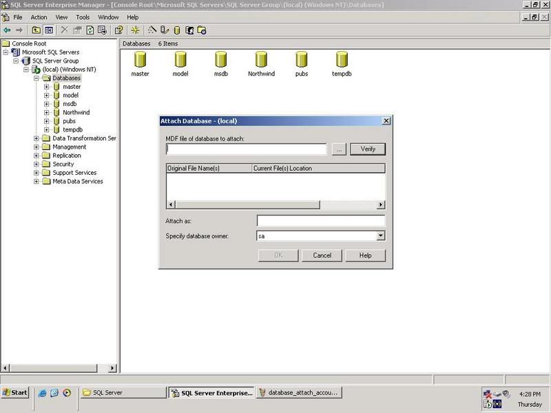Click the MDF file path input field
The image size is (551, 413).
click(x=247, y=149)
